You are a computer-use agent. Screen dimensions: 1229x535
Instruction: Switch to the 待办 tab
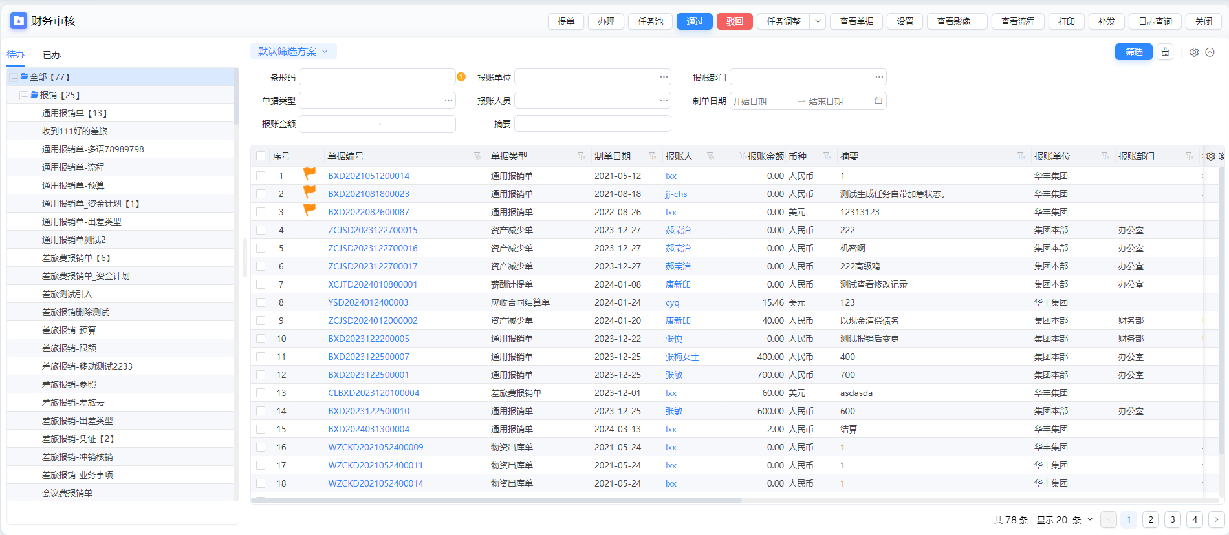click(x=16, y=55)
